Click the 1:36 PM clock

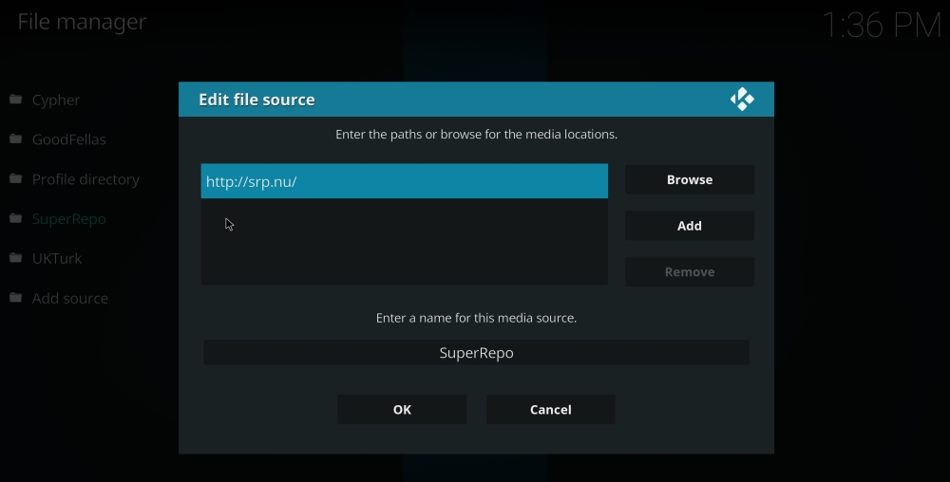coord(882,26)
